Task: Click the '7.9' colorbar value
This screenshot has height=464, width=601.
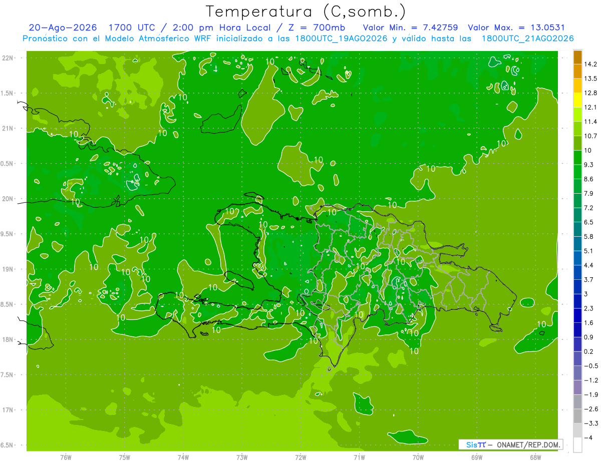Action: click(x=588, y=193)
